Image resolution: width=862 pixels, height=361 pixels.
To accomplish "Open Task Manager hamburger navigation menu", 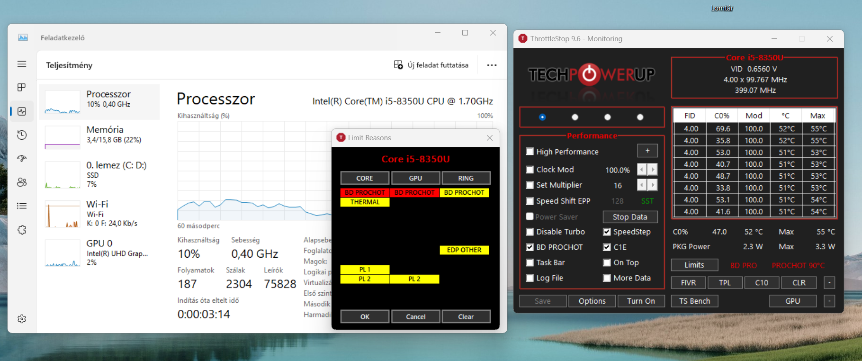I will (x=22, y=64).
